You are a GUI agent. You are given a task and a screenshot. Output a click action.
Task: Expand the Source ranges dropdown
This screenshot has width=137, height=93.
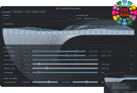[x=117, y=51]
